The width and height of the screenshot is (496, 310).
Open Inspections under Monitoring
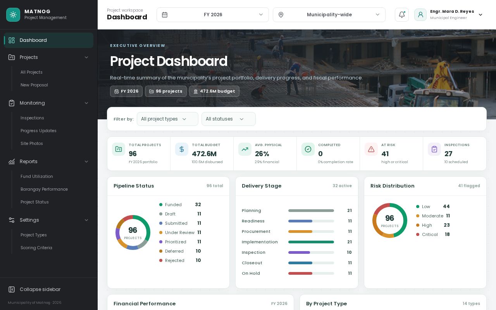coord(32,118)
